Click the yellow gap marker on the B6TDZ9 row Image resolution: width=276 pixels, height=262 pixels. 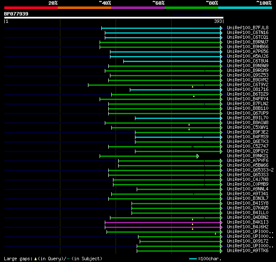(194, 96)
